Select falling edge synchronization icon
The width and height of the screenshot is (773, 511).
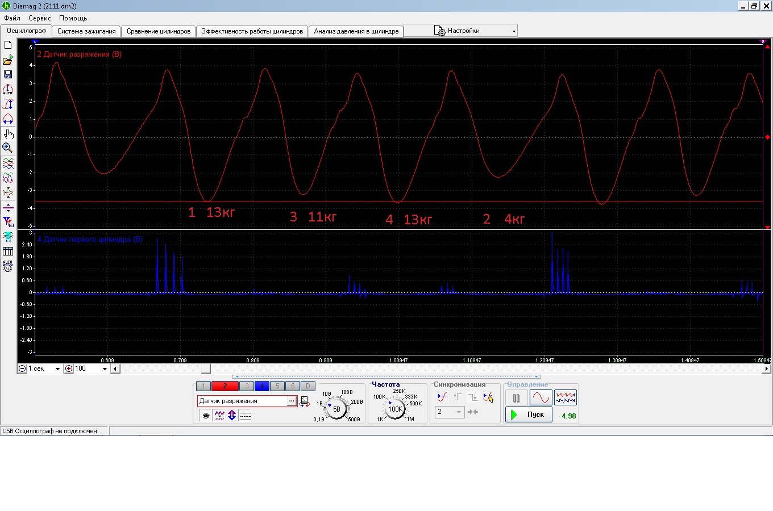pos(488,397)
